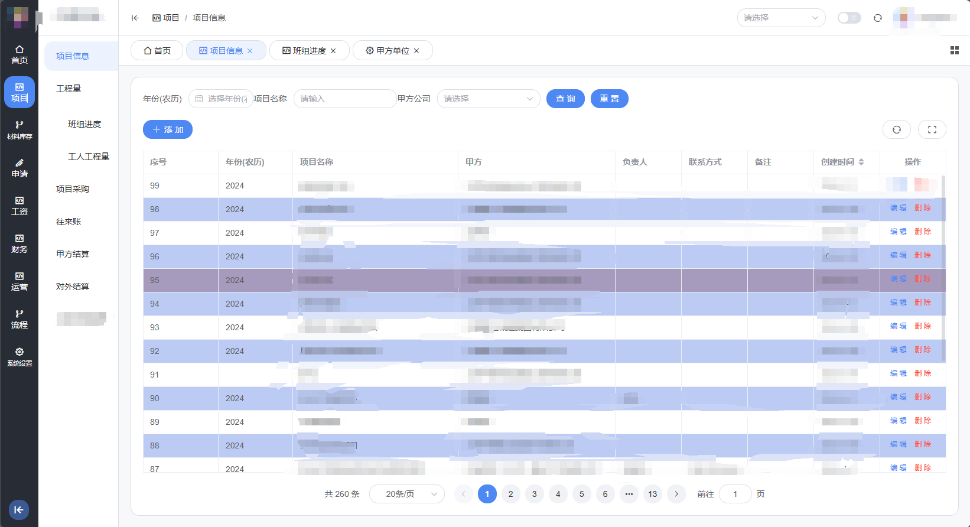Screen dimensions: 970x527
Task: Collapse sidebar with bottom round arrow button
Action: tap(19, 510)
